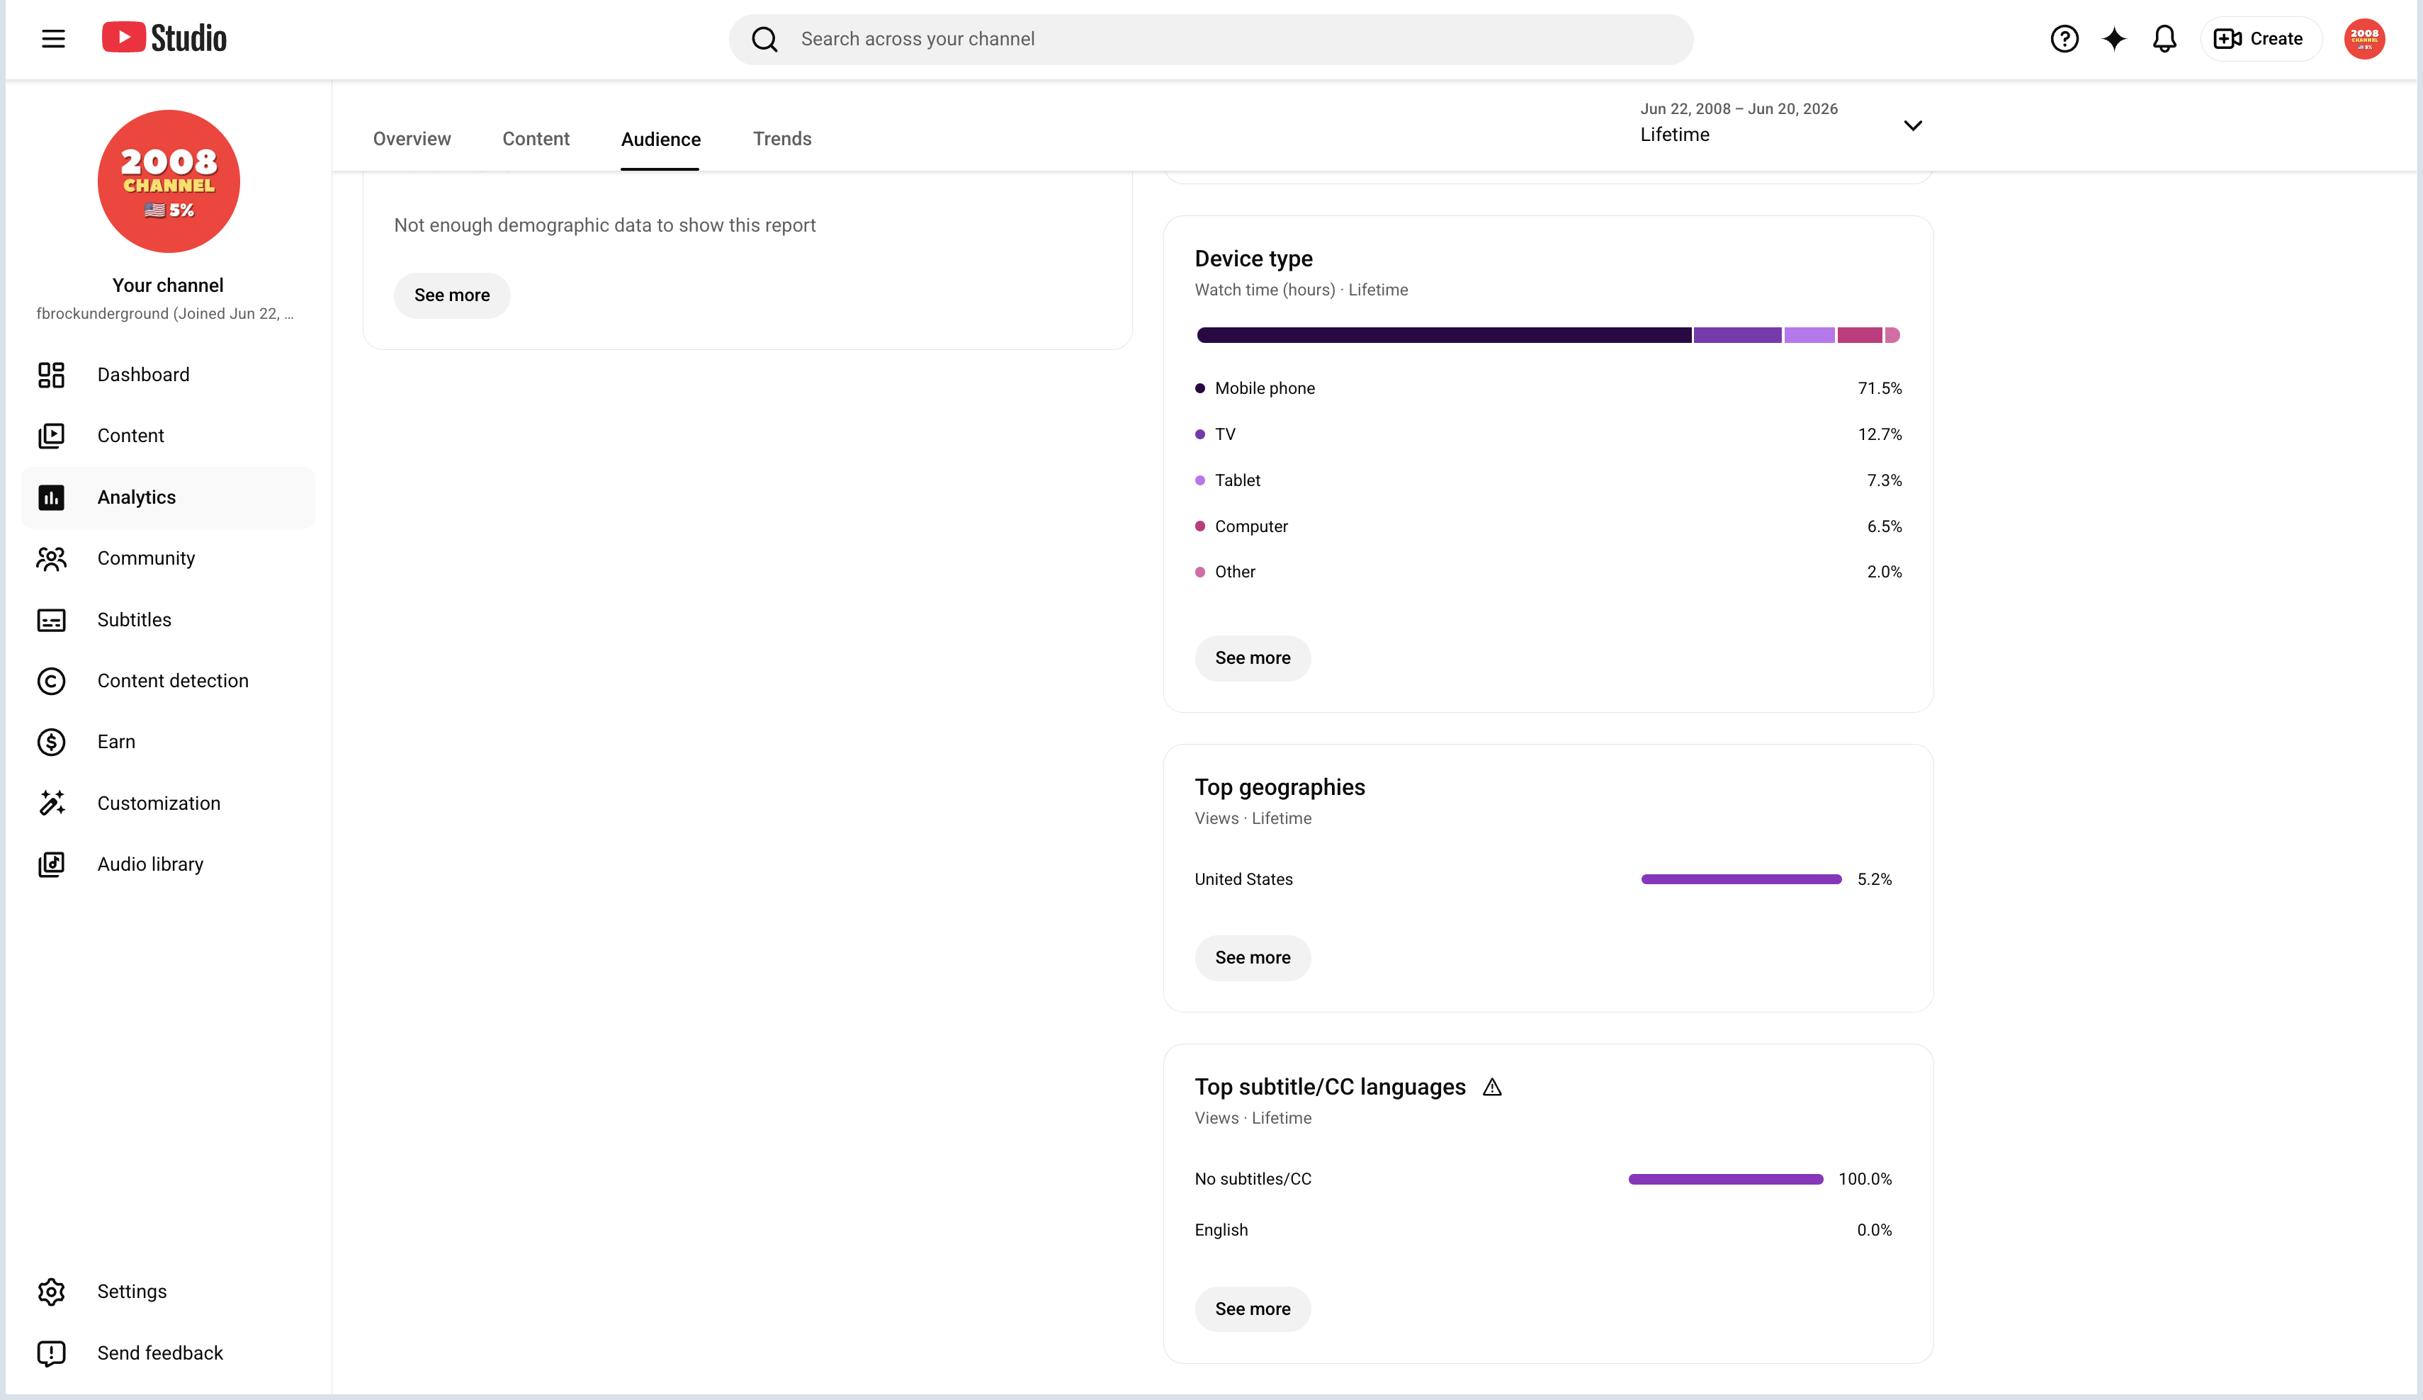
Task: Open the sparkle Ask Studio icon
Action: tap(2113, 38)
